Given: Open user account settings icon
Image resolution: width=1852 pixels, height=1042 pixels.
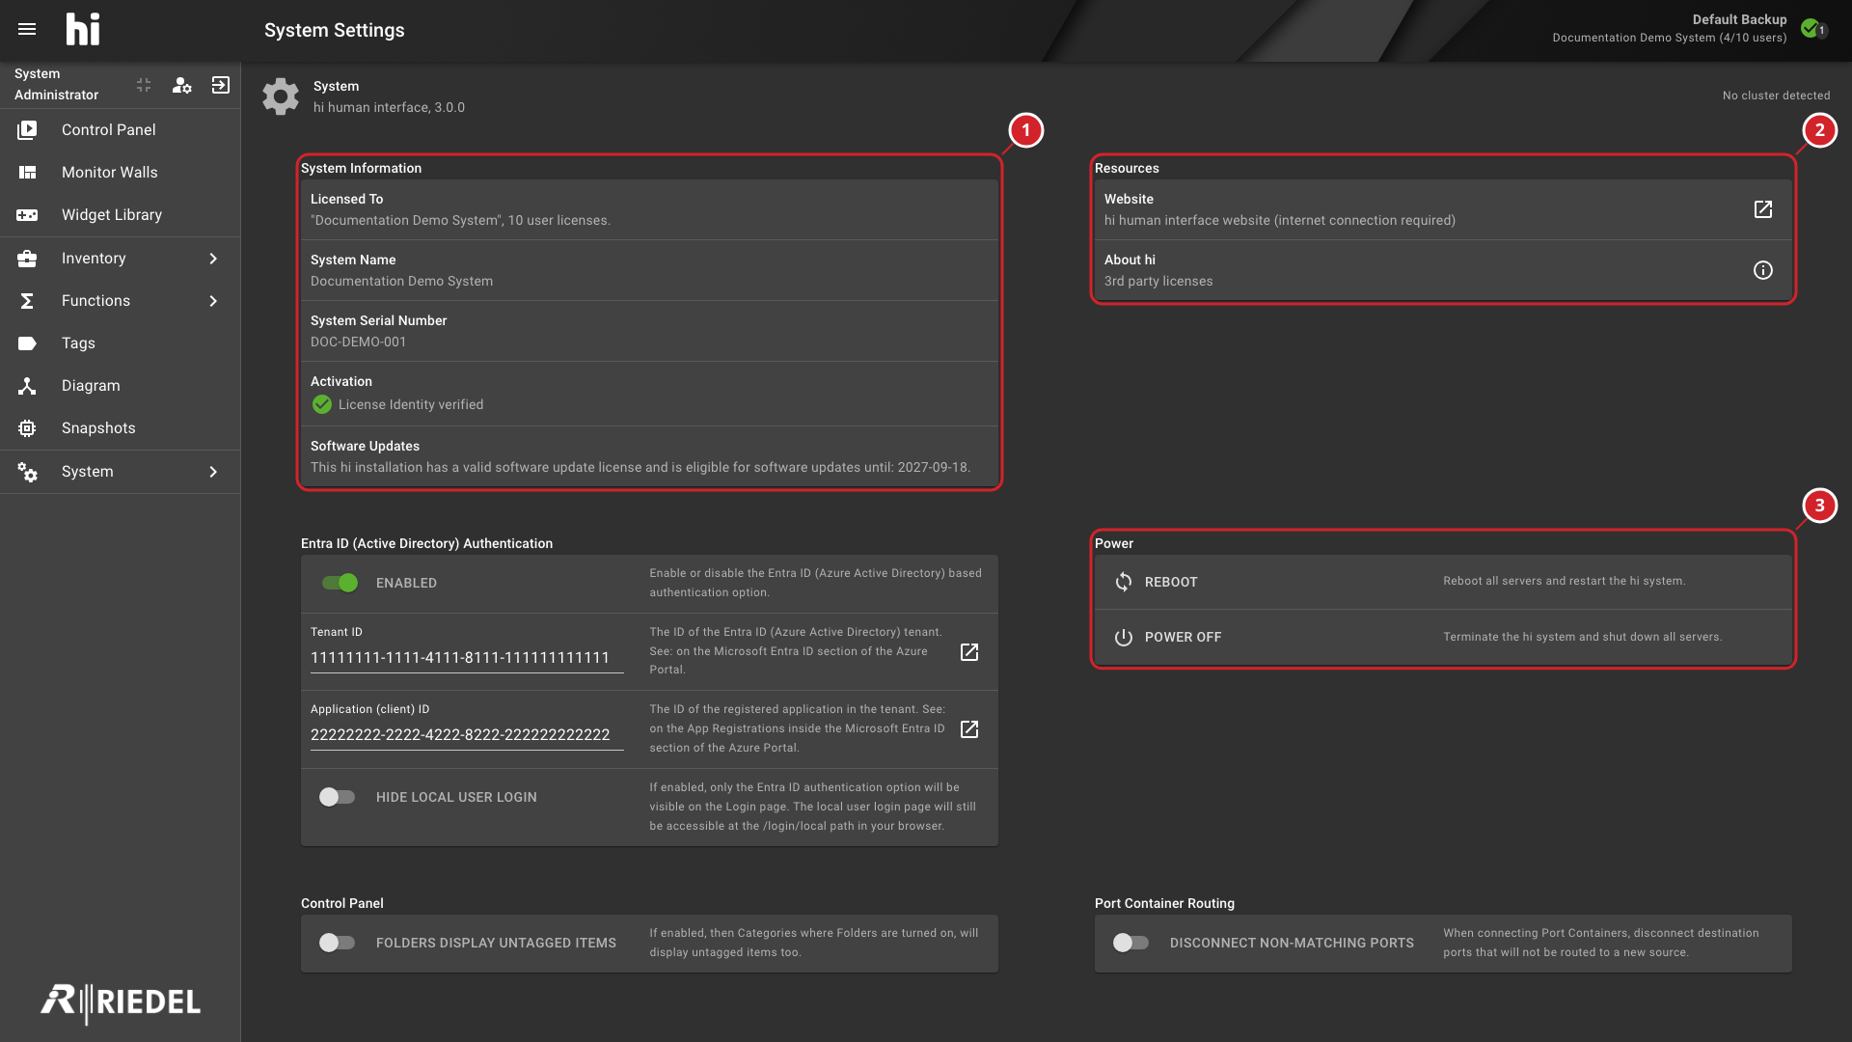Looking at the screenshot, I should point(181,85).
